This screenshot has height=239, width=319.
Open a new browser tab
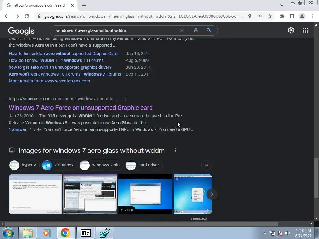click(x=84, y=5)
